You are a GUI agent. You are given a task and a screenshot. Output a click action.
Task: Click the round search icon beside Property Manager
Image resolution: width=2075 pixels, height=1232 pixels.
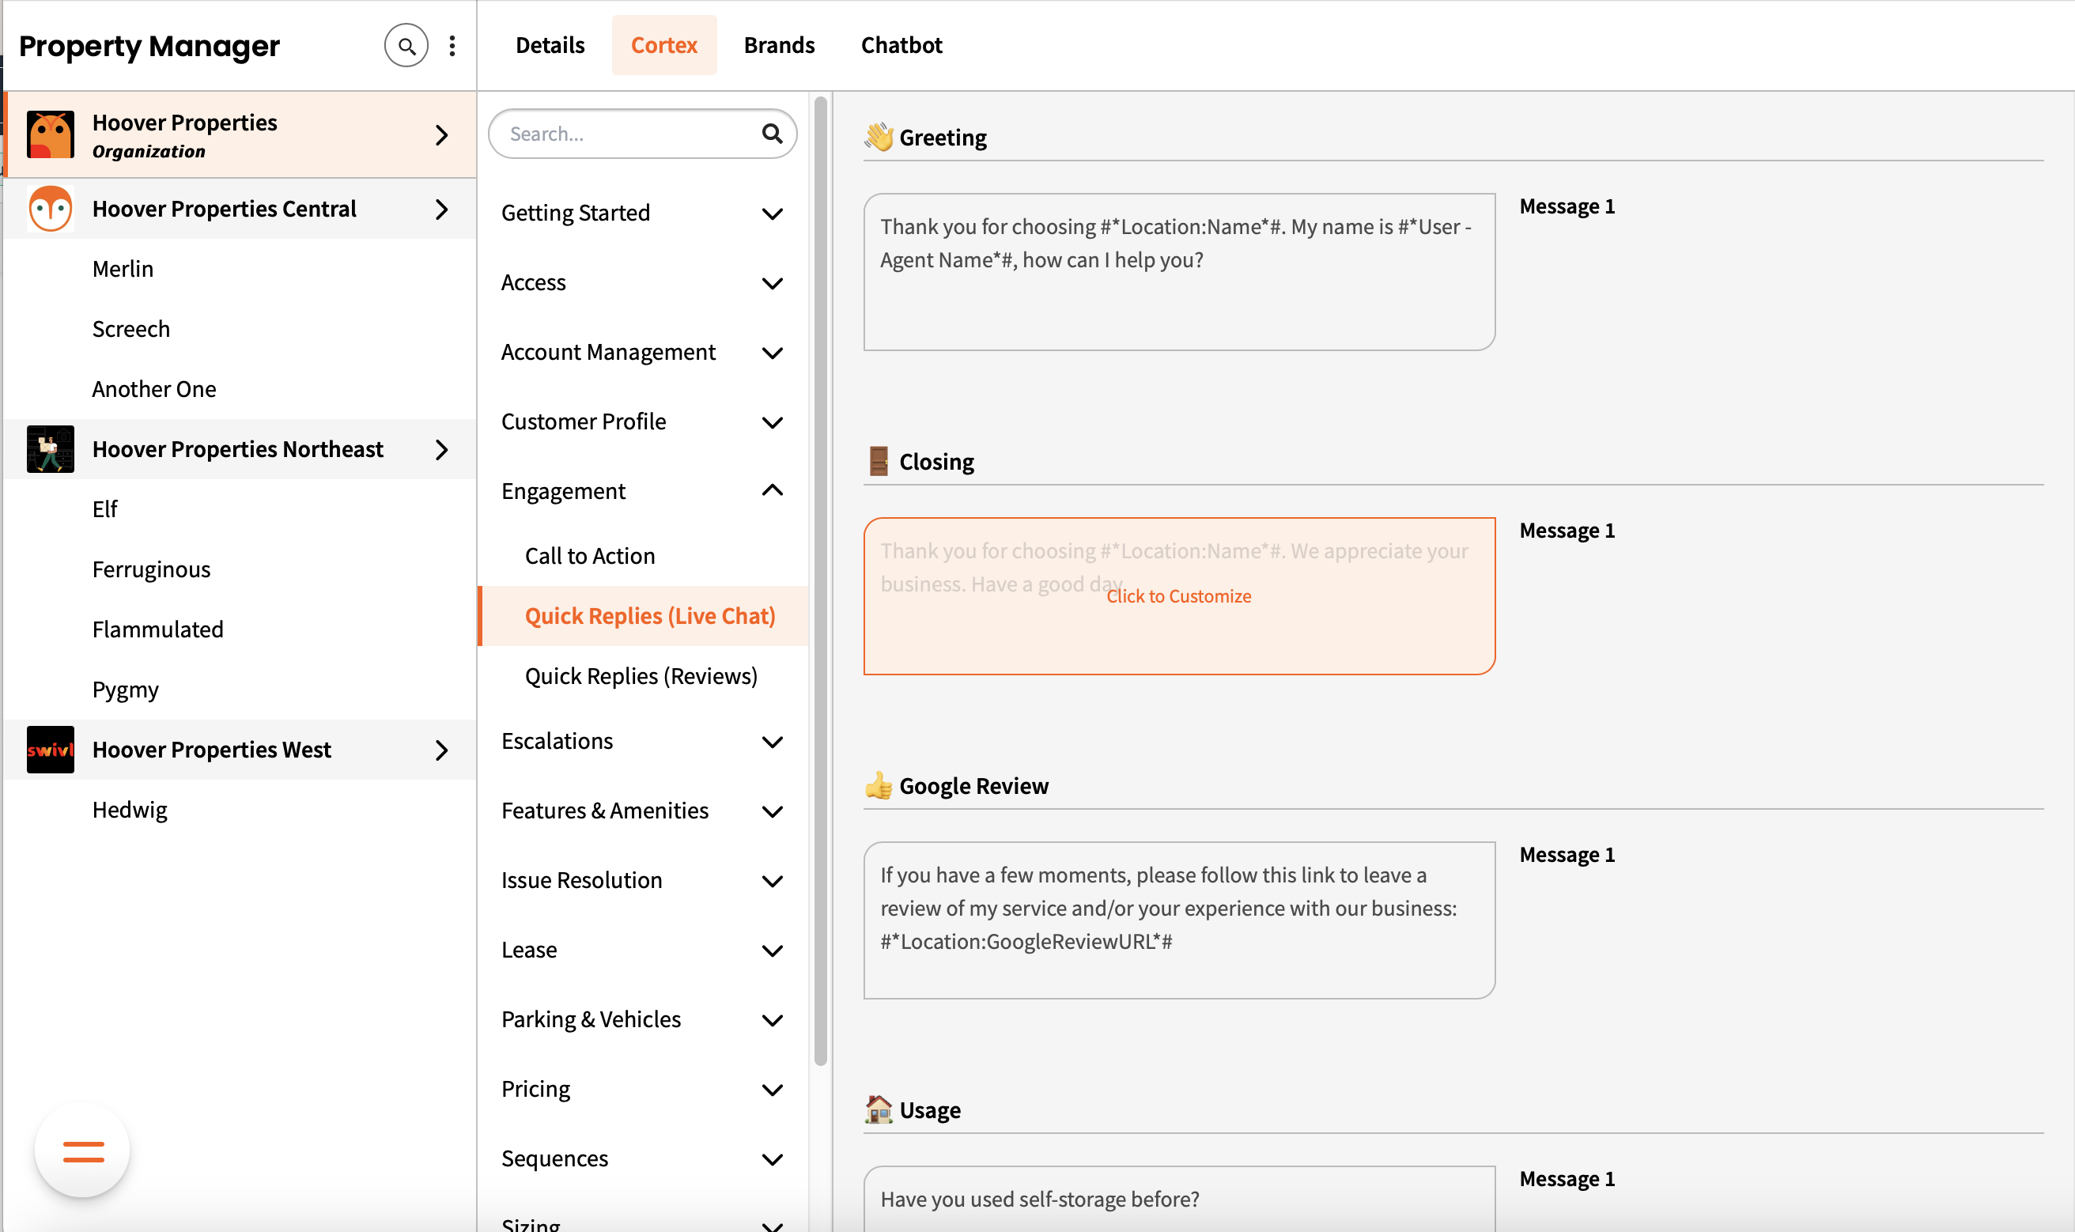[x=406, y=46]
